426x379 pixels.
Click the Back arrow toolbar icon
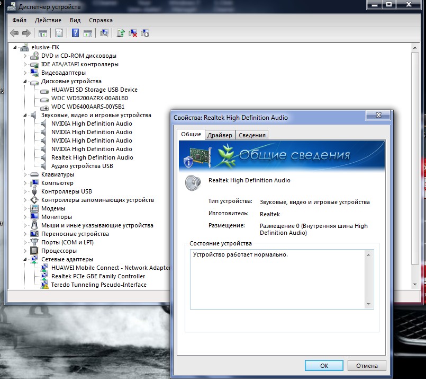point(14,33)
